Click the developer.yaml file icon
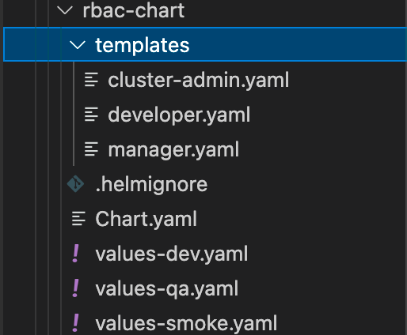The height and width of the screenshot is (335, 407). click(x=91, y=115)
